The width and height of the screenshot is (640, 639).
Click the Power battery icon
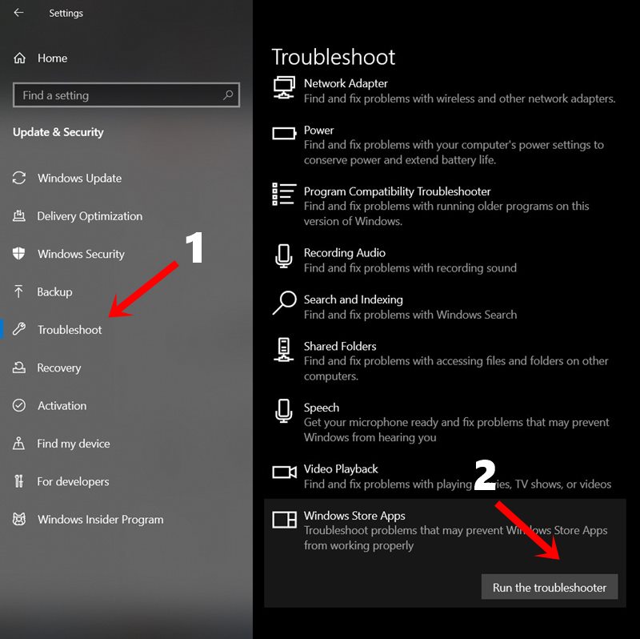click(284, 134)
